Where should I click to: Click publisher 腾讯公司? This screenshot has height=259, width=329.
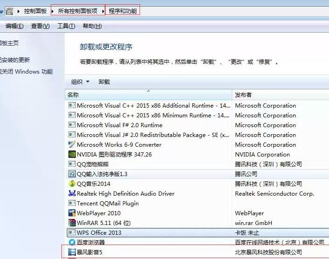(246, 174)
